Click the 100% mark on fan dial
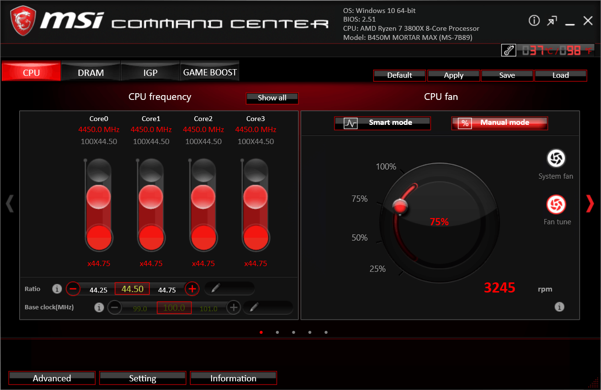Image resolution: width=601 pixels, height=390 pixels. click(386, 167)
